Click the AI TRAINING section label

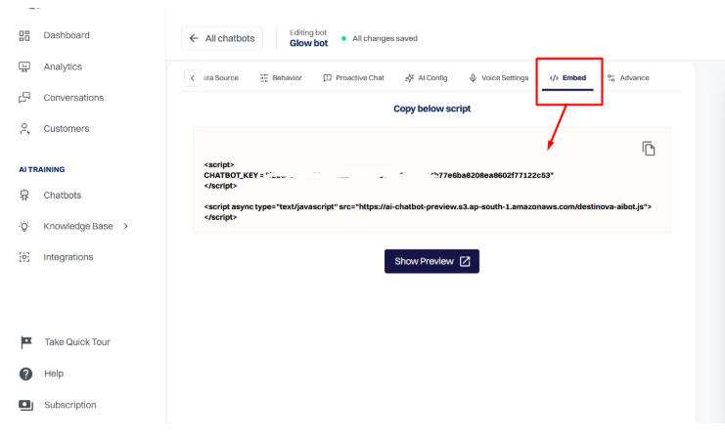[42, 169]
